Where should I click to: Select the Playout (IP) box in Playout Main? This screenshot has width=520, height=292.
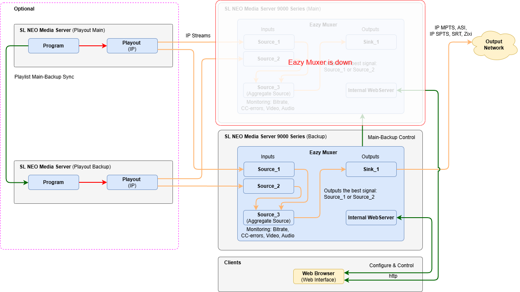[x=132, y=46]
